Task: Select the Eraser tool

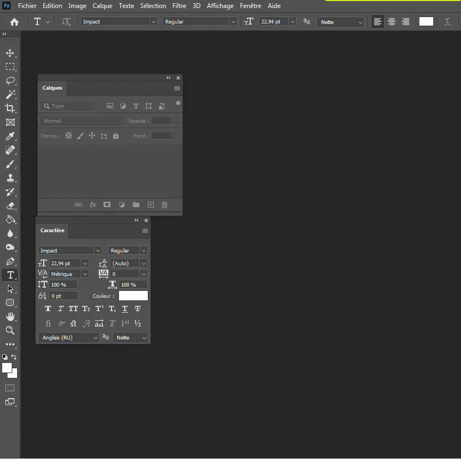Action: 10,206
